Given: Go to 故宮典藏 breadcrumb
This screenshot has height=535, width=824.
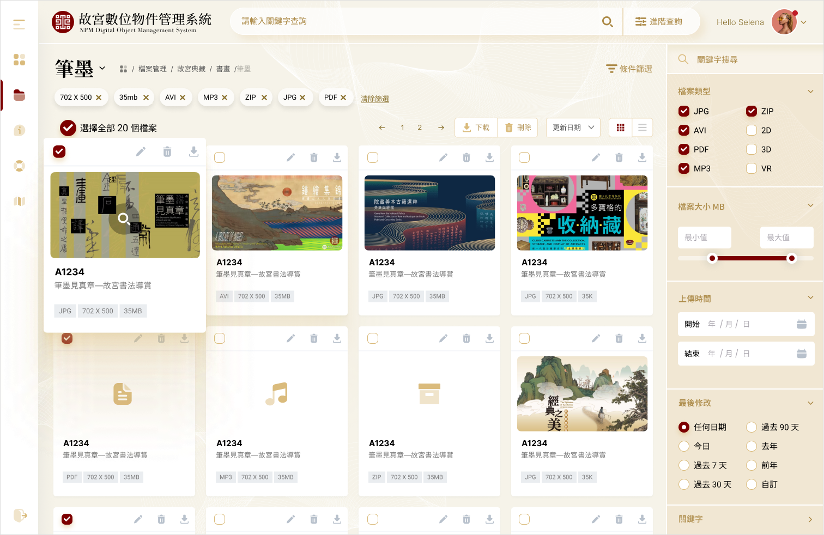Looking at the screenshot, I should tap(191, 69).
